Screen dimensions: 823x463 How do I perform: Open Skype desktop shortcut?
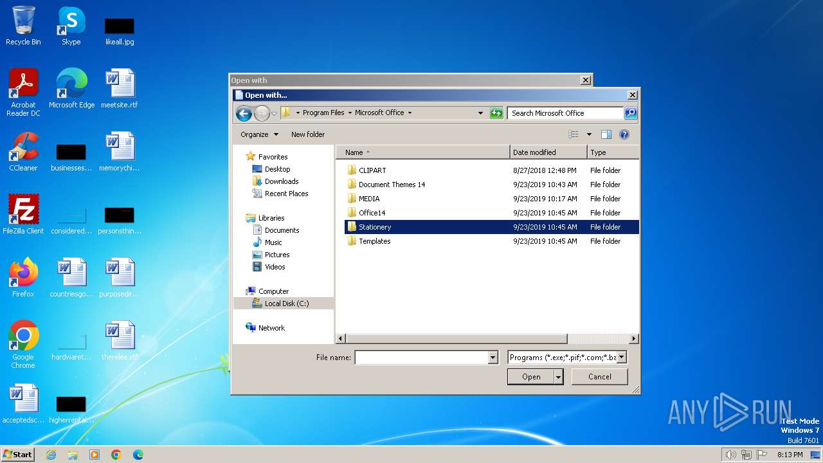(x=71, y=26)
